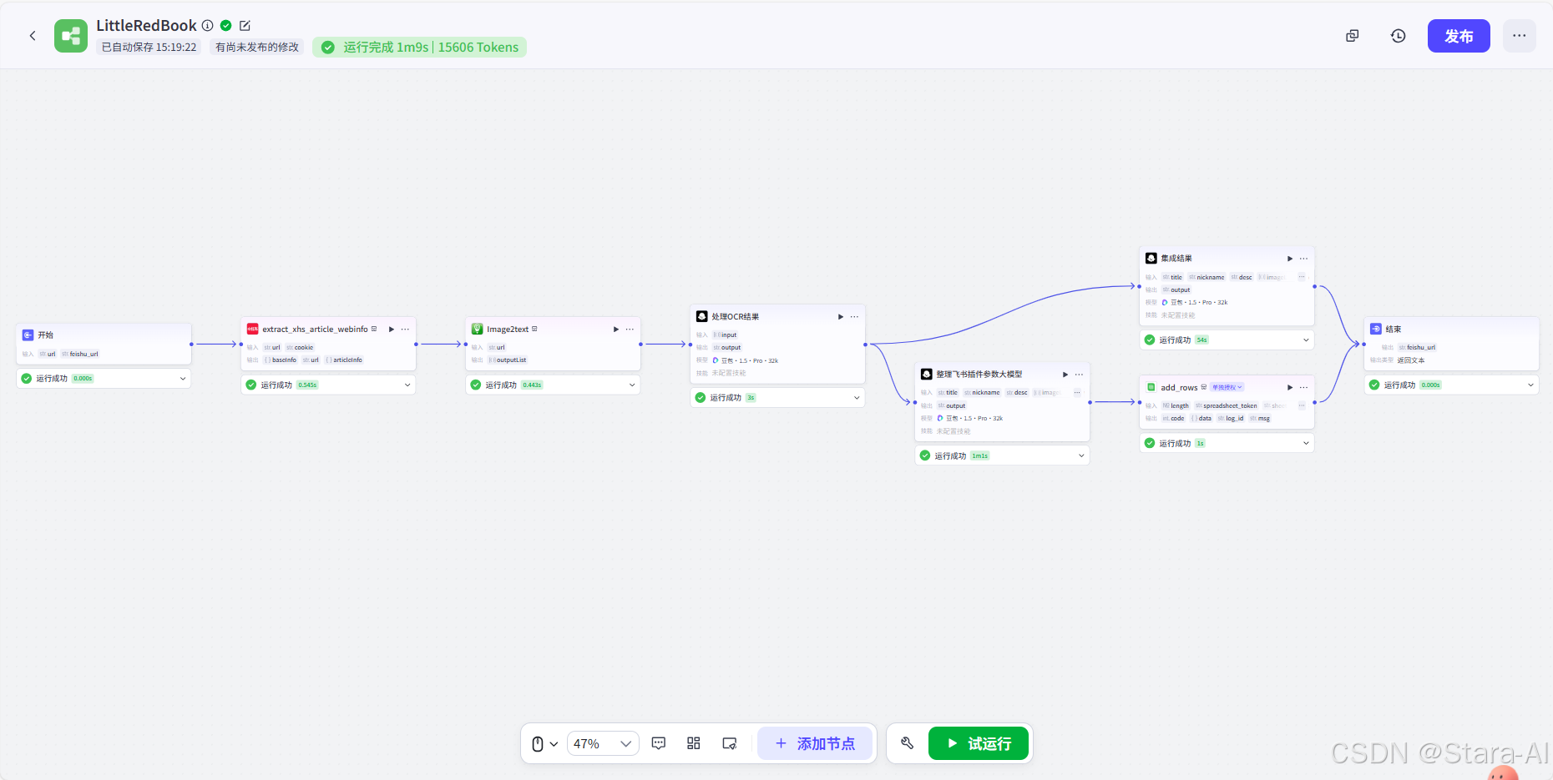Add a comment with the speech bubble icon
The height and width of the screenshot is (780, 1553).
[x=659, y=743]
